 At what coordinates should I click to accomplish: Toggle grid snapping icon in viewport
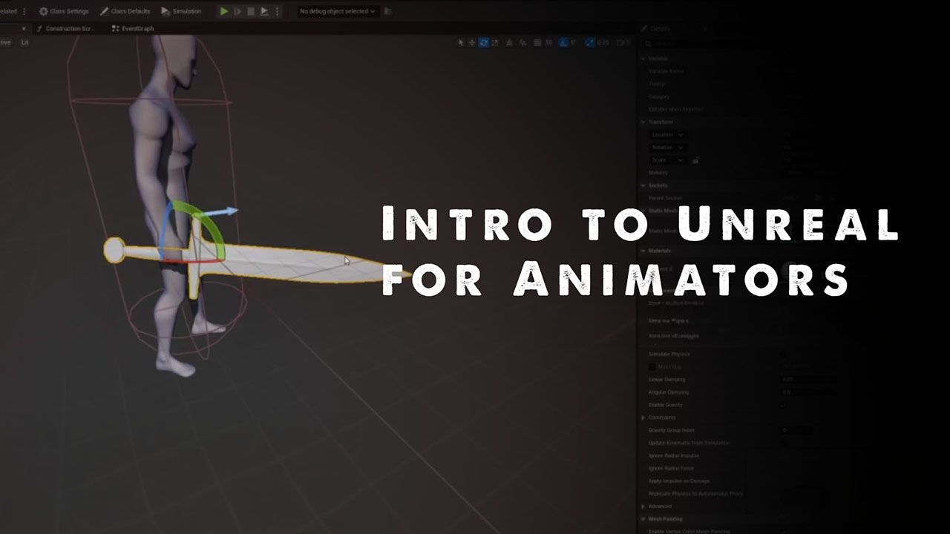537,43
